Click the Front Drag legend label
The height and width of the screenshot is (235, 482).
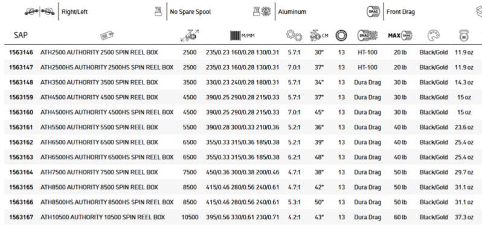pos(400,11)
